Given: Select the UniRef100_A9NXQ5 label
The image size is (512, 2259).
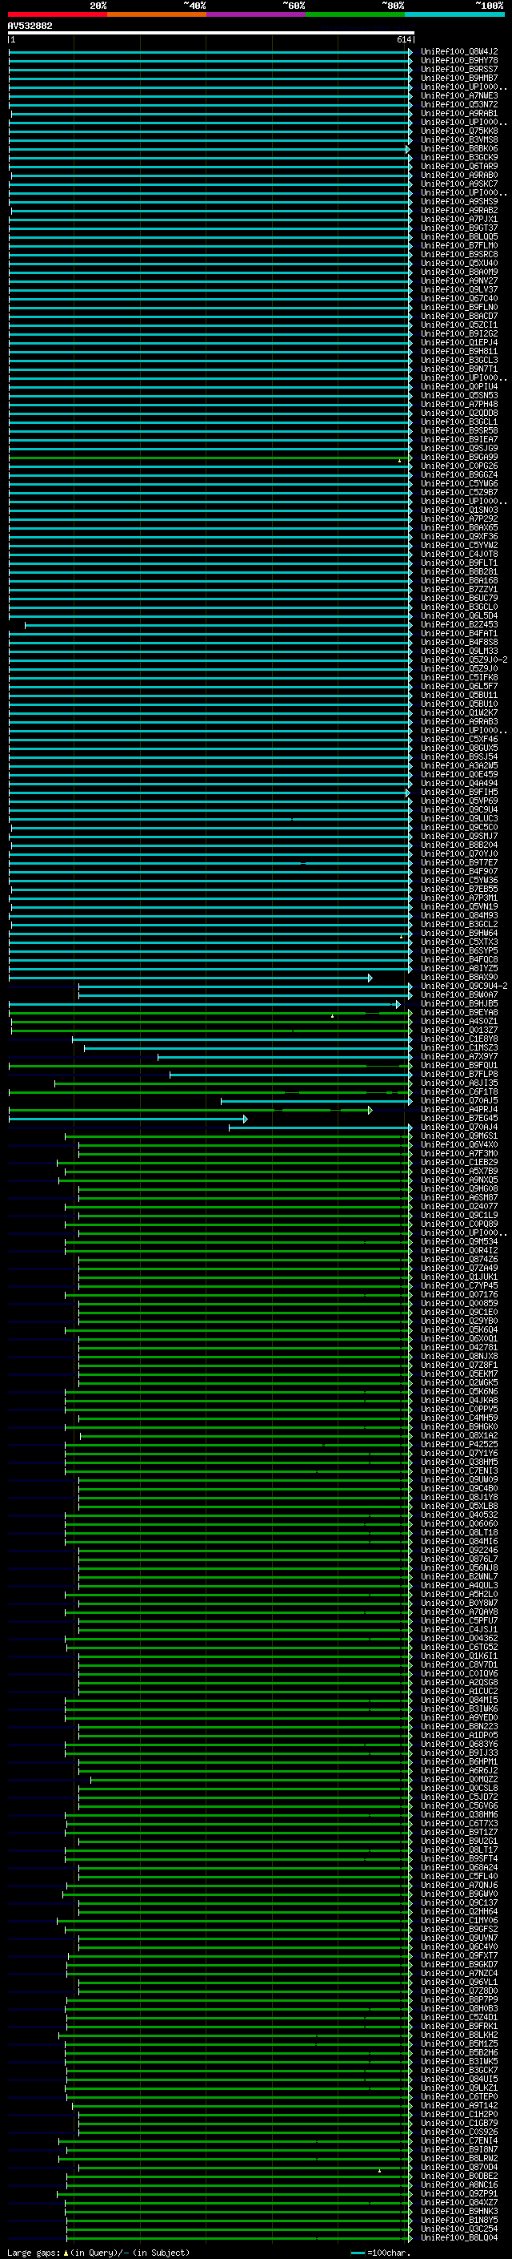Looking at the screenshot, I should pyautogui.click(x=459, y=1180).
